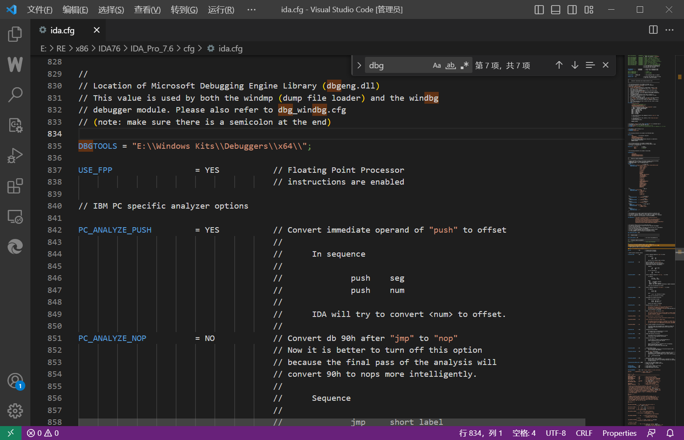Open the Extensions view
This screenshot has height=440, width=684.
[15, 186]
